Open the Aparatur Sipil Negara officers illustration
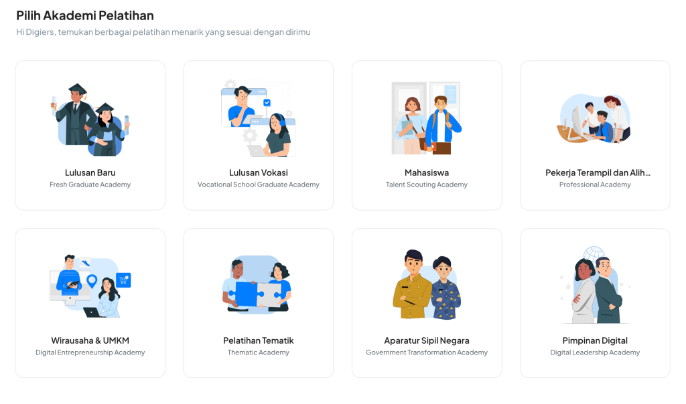This screenshot has height=404, width=686. point(427,285)
